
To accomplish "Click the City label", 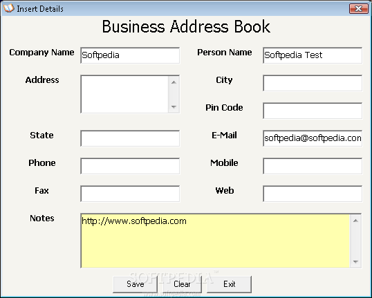I will coord(224,80).
